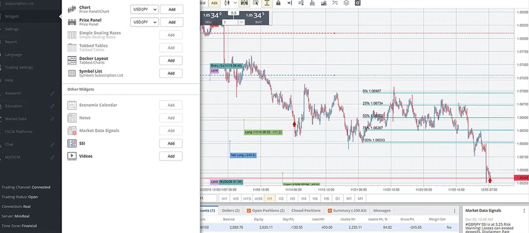Click the area chart icon
Viewport: 529px width, 233px height.
pos(324,3)
